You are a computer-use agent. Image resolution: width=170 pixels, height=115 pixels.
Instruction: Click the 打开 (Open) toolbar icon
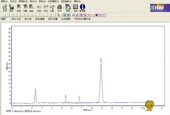pos(5,8)
